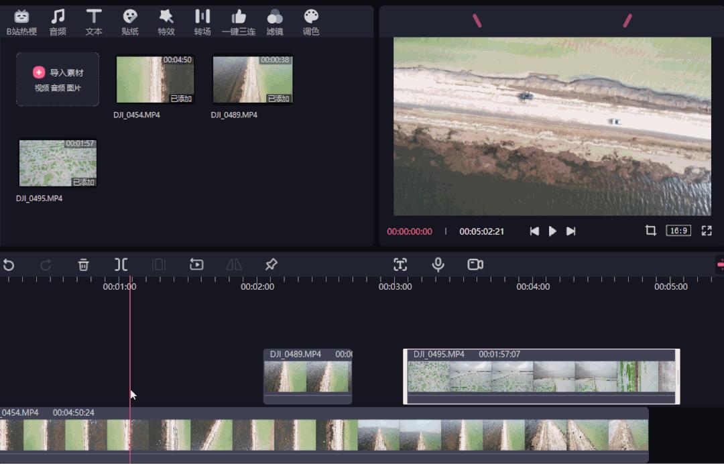Click the crop icon under preview
Viewport: 724px width, 464px height.
click(650, 231)
